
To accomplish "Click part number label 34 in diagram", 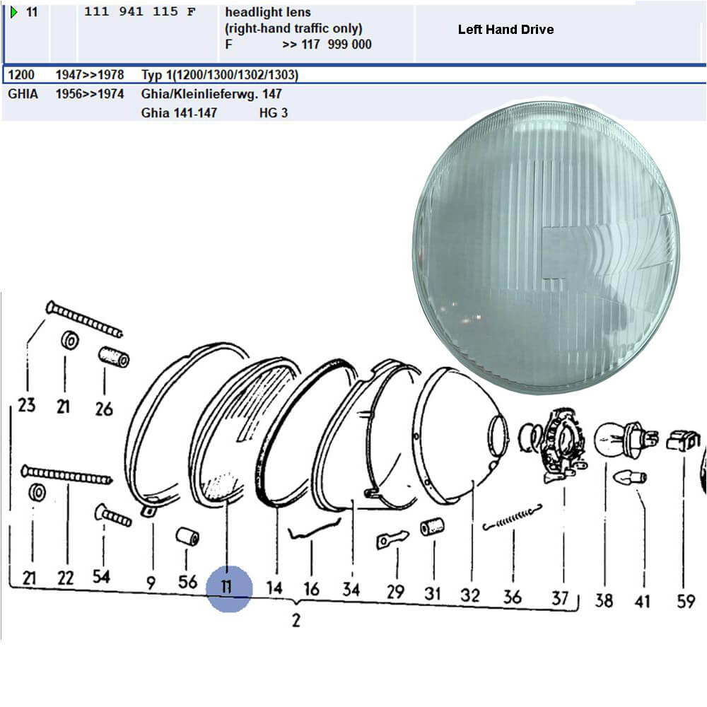I will coord(351,590).
